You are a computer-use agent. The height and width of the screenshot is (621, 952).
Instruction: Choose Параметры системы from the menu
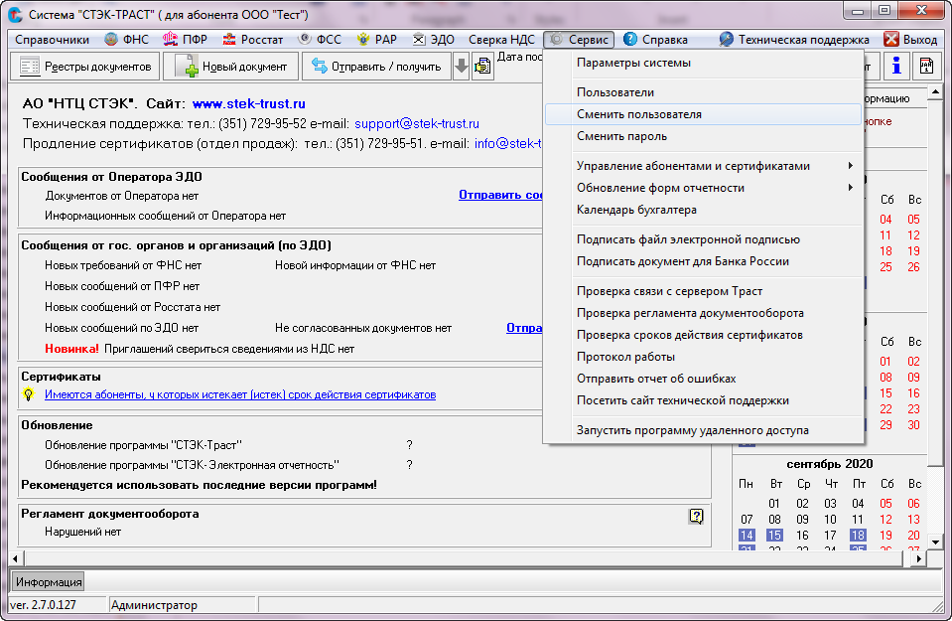click(x=704, y=63)
